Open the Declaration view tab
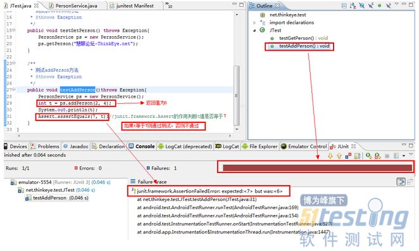The height and width of the screenshot is (251, 419). [x=108, y=146]
